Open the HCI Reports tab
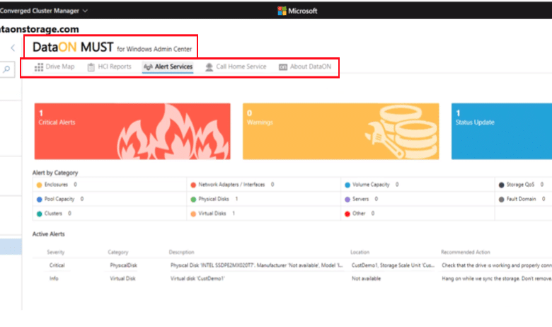552x327 pixels. (x=110, y=67)
